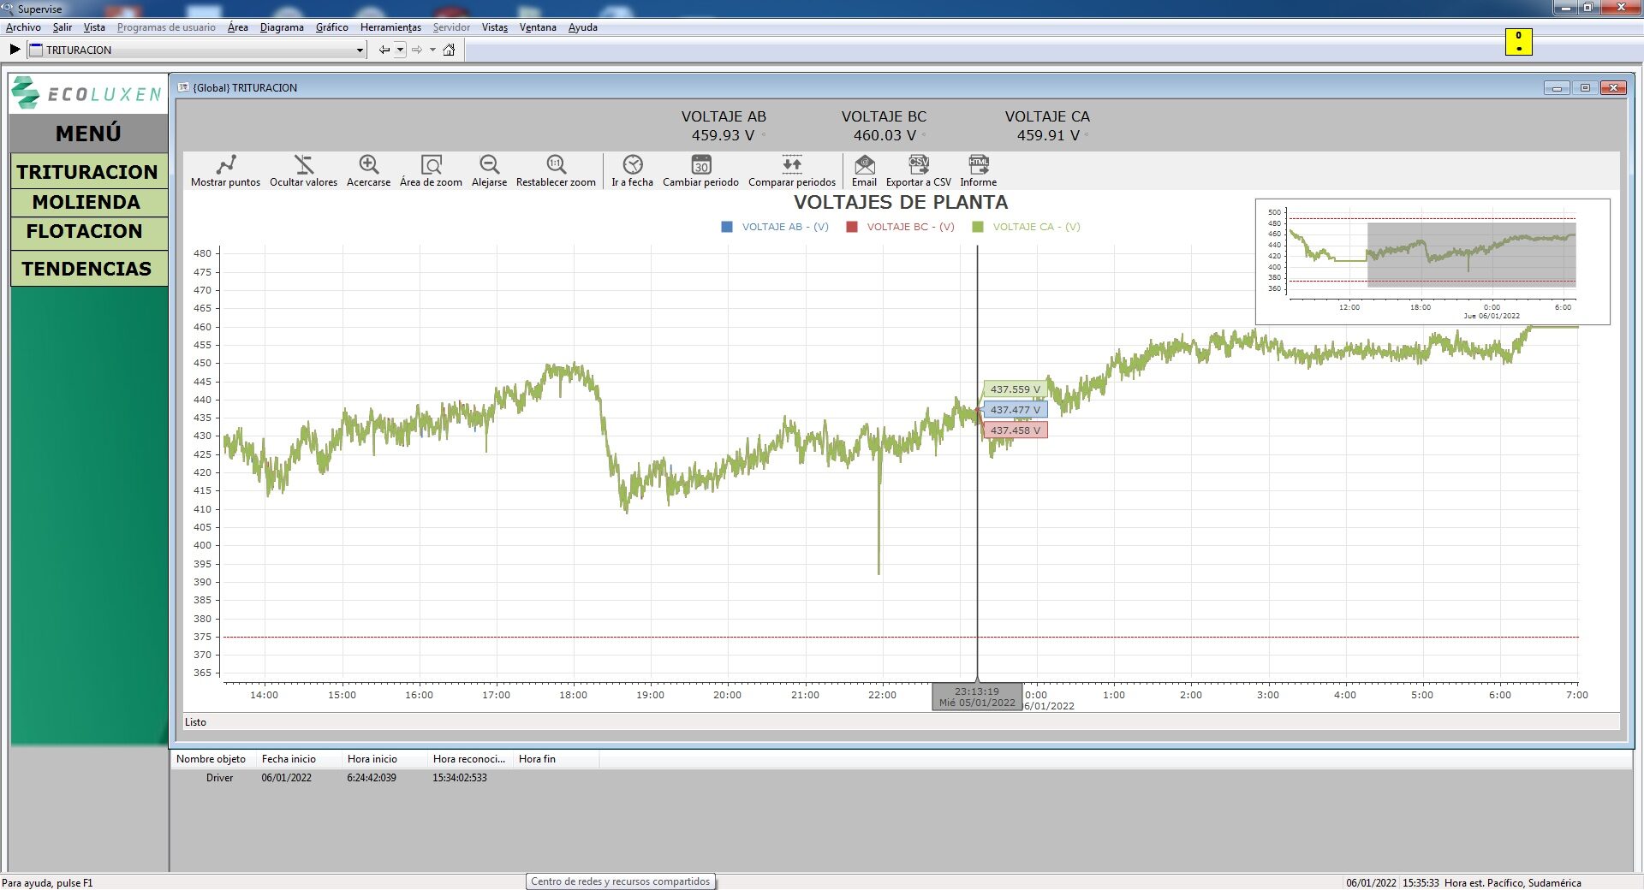The width and height of the screenshot is (1644, 890).
Task: Open the TRITURACION window dropdown list
Action: [x=360, y=50]
